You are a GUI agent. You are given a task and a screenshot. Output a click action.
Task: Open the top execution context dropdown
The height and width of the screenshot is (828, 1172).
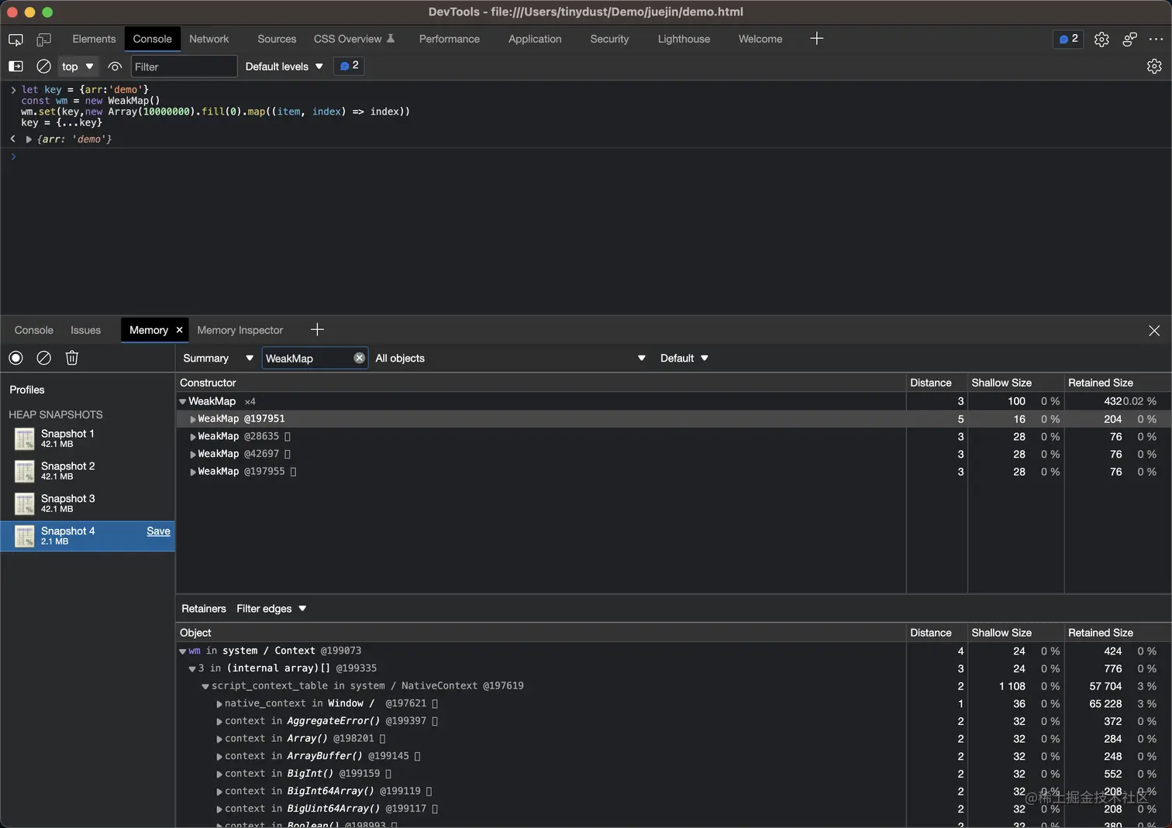(78, 67)
